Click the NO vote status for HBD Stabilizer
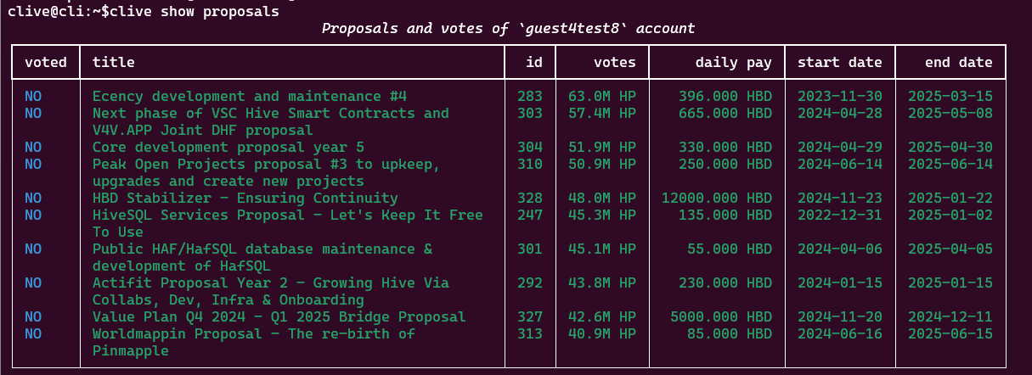Viewport: 1032px width, 375px height. pos(33,198)
